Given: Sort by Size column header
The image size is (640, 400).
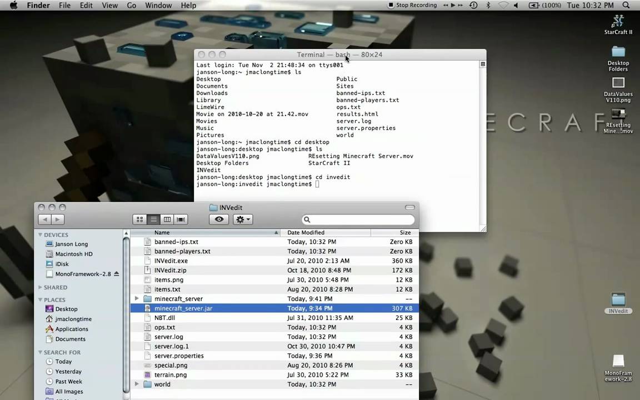Looking at the screenshot, I should (x=394, y=233).
